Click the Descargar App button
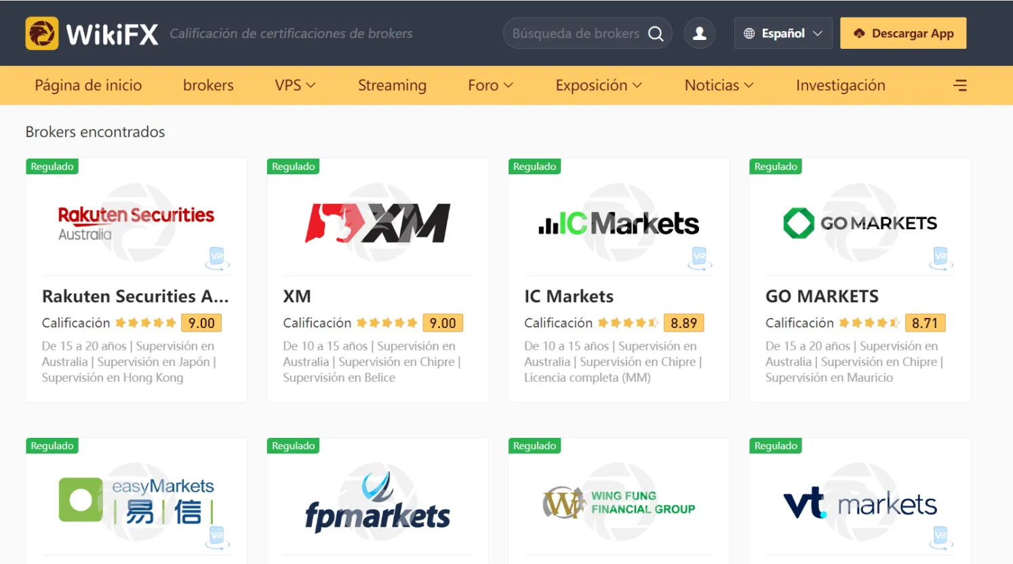The height and width of the screenshot is (564, 1013). [903, 33]
